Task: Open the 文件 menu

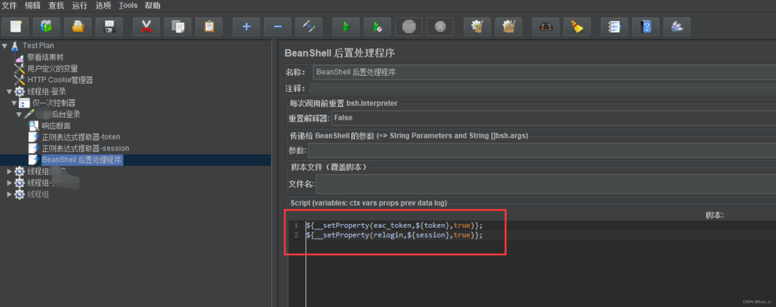Action: [9, 5]
